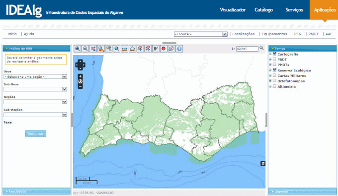Pan the map east with right arrow
The image size is (338, 196).
[84, 65]
